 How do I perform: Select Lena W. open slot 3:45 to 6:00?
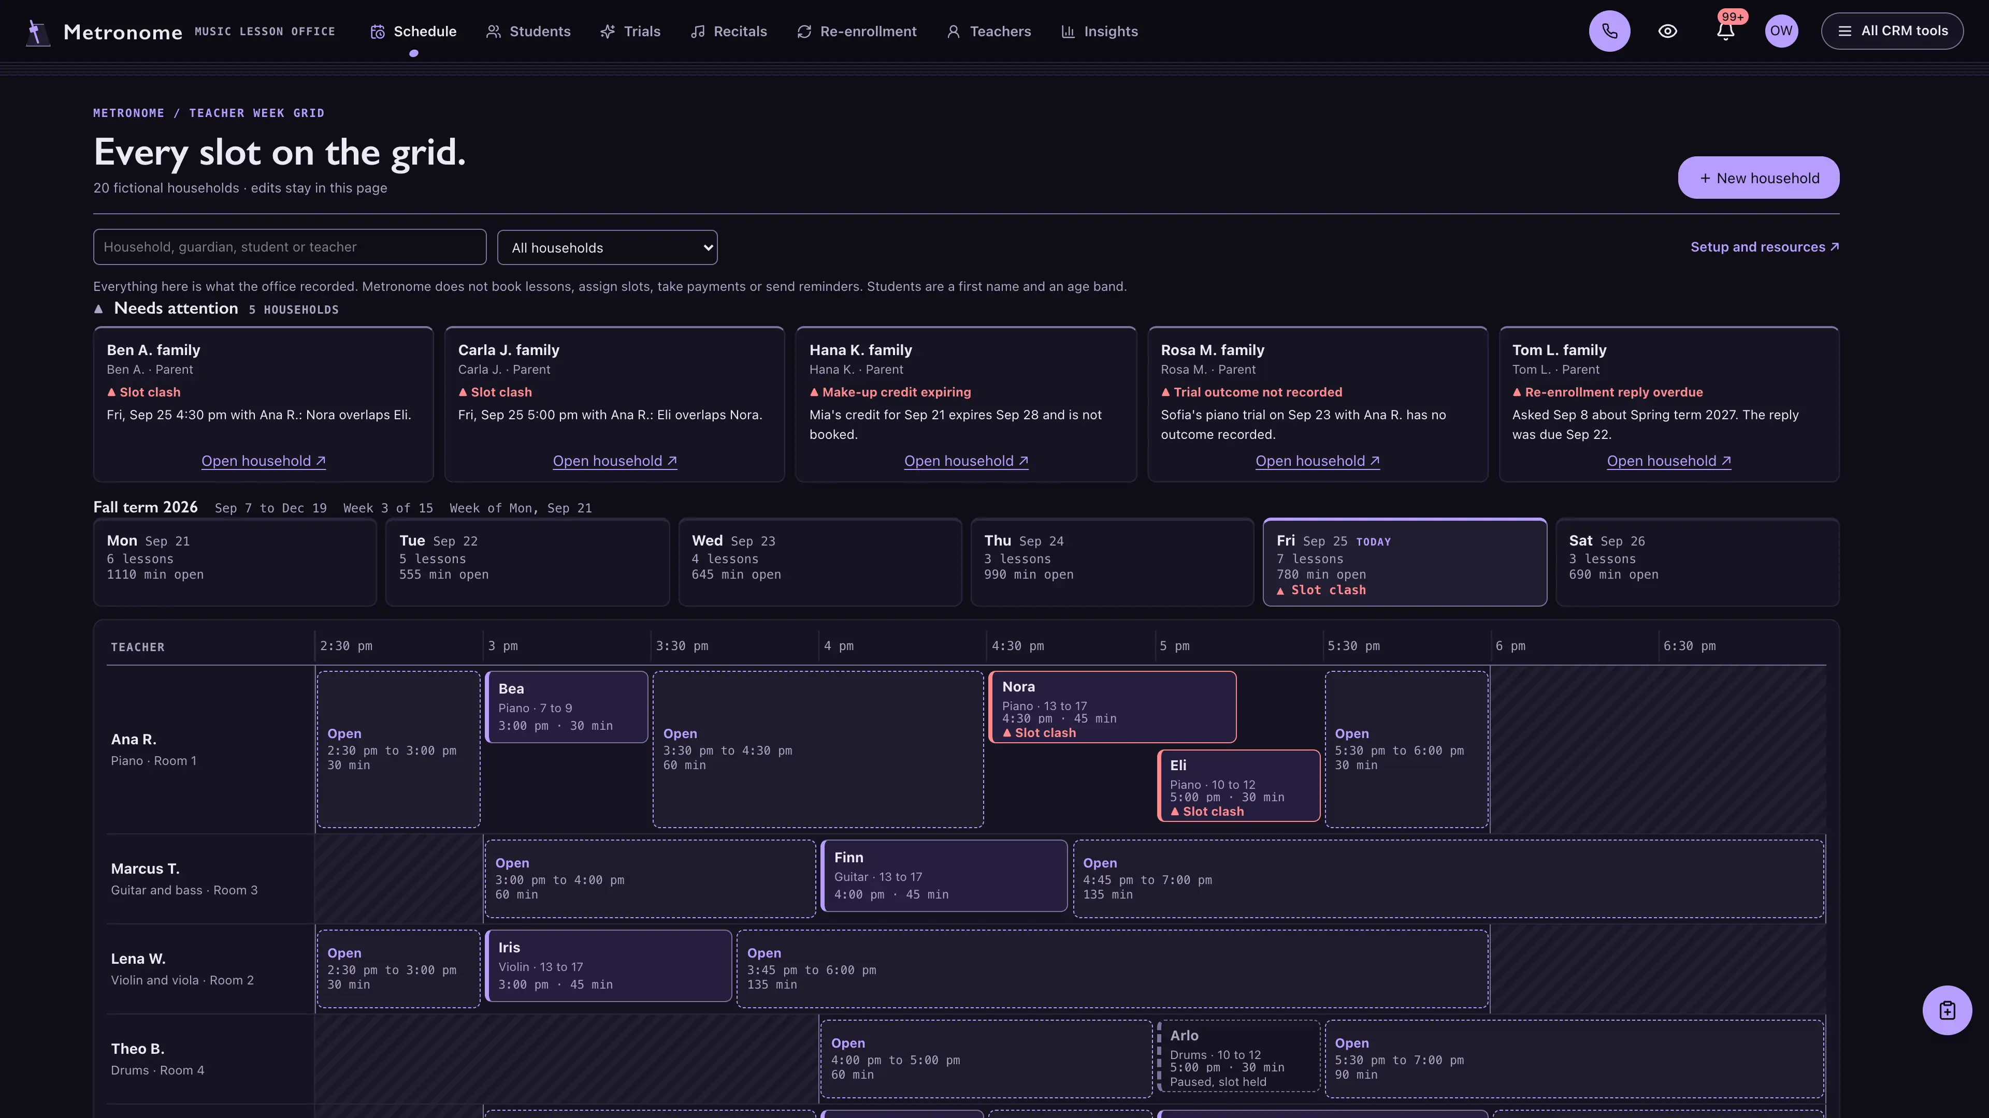[x=1113, y=969]
